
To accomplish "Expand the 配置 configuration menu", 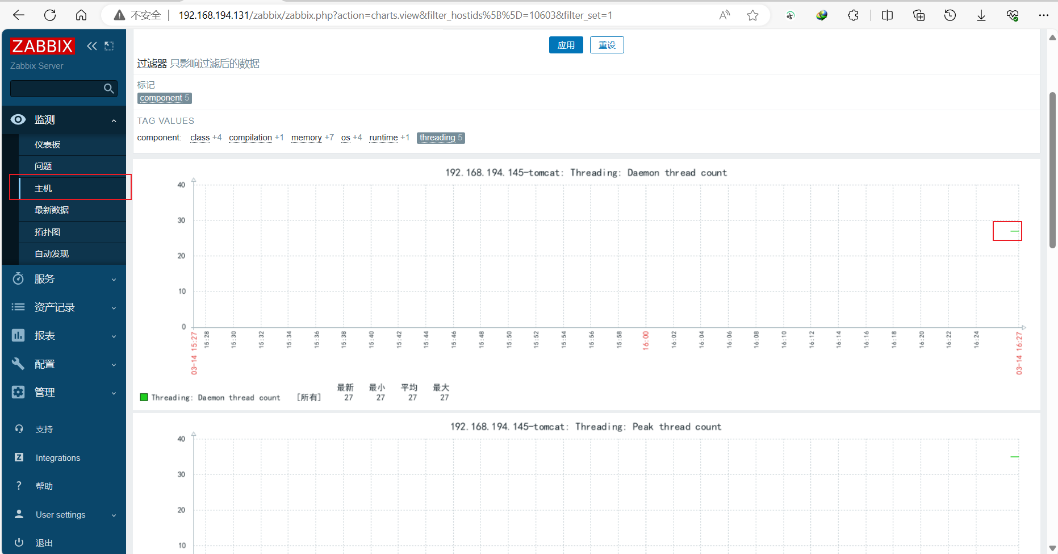I will point(64,364).
